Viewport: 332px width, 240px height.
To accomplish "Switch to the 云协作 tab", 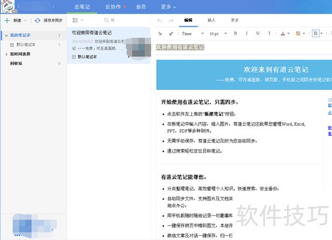I will 113,7.
